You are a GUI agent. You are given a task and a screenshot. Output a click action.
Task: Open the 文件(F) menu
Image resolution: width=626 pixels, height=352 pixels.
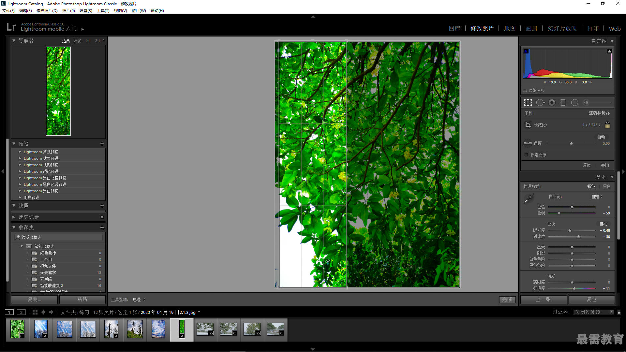[x=8, y=11]
